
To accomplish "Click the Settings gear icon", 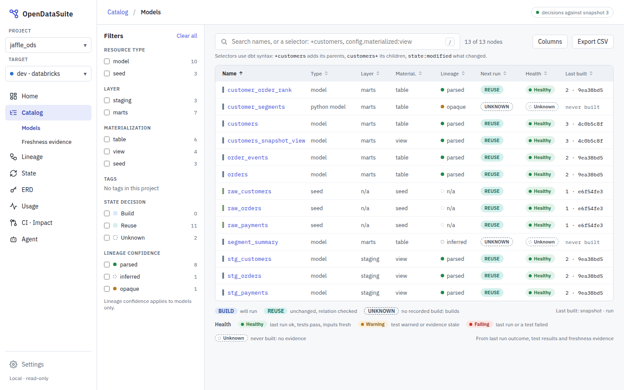I will point(13,364).
